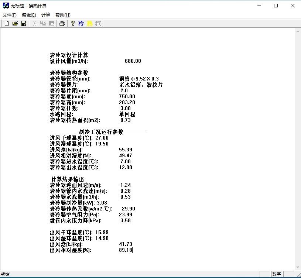Click face velocity value 1.24

tap(126, 185)
